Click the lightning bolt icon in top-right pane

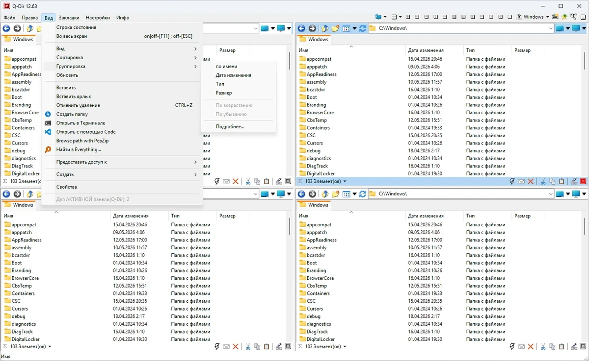point(512,181)
